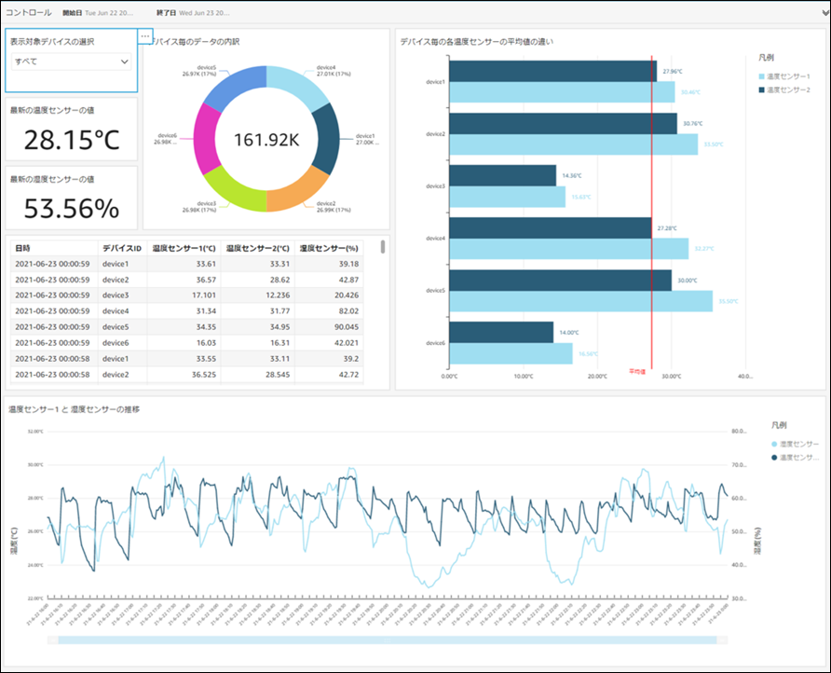The height and width of the screenshot is (673, 831).
Task: Click the 終了日 date control
Action: coord(193,13)
